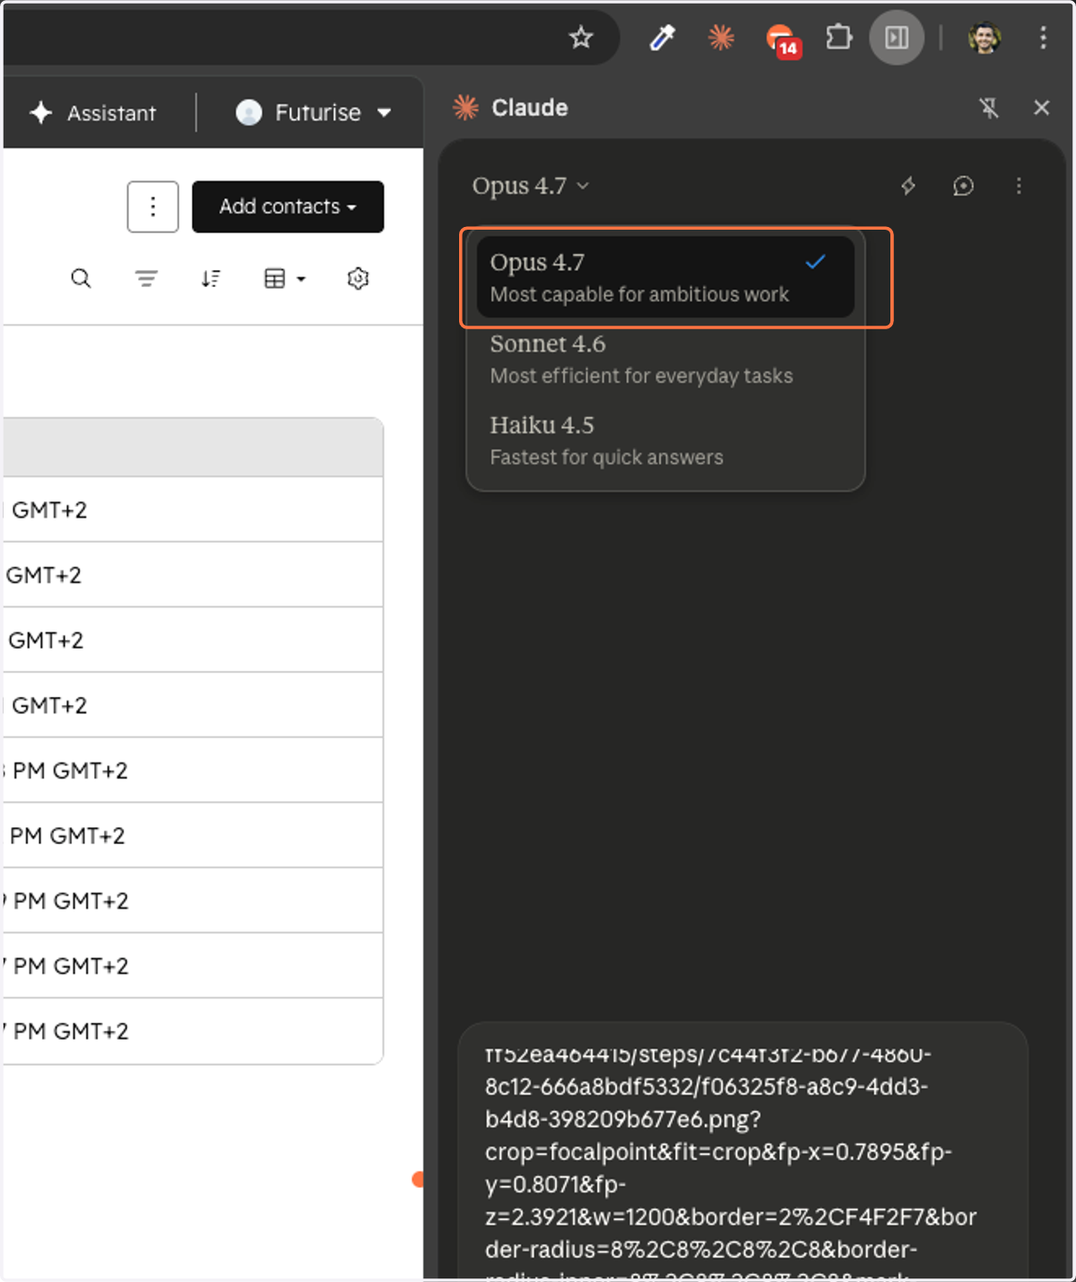
Task: Click the Claude logo in the panel header
Action: (x=465, y=108)
